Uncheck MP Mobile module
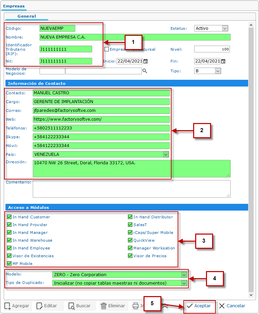This screenshot has height=314, width=259. point(9,264)
